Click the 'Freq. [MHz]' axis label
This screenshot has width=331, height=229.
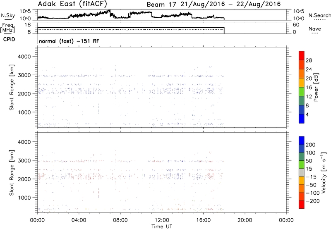pyautogui.click(x=7, y=28)
